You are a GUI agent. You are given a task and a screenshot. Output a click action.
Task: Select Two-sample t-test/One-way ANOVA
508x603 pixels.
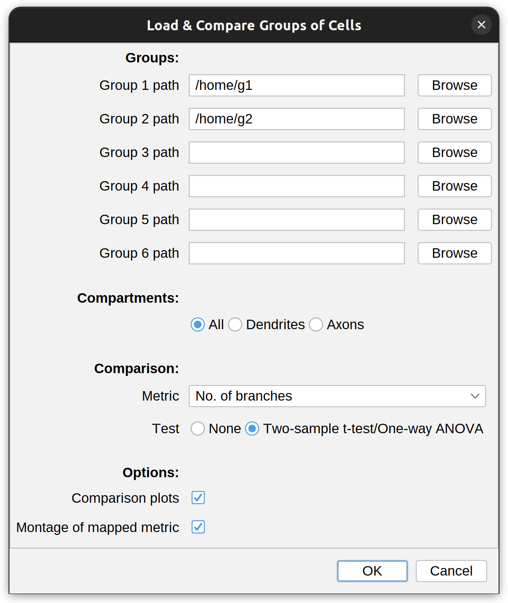(x=252, y=428)
